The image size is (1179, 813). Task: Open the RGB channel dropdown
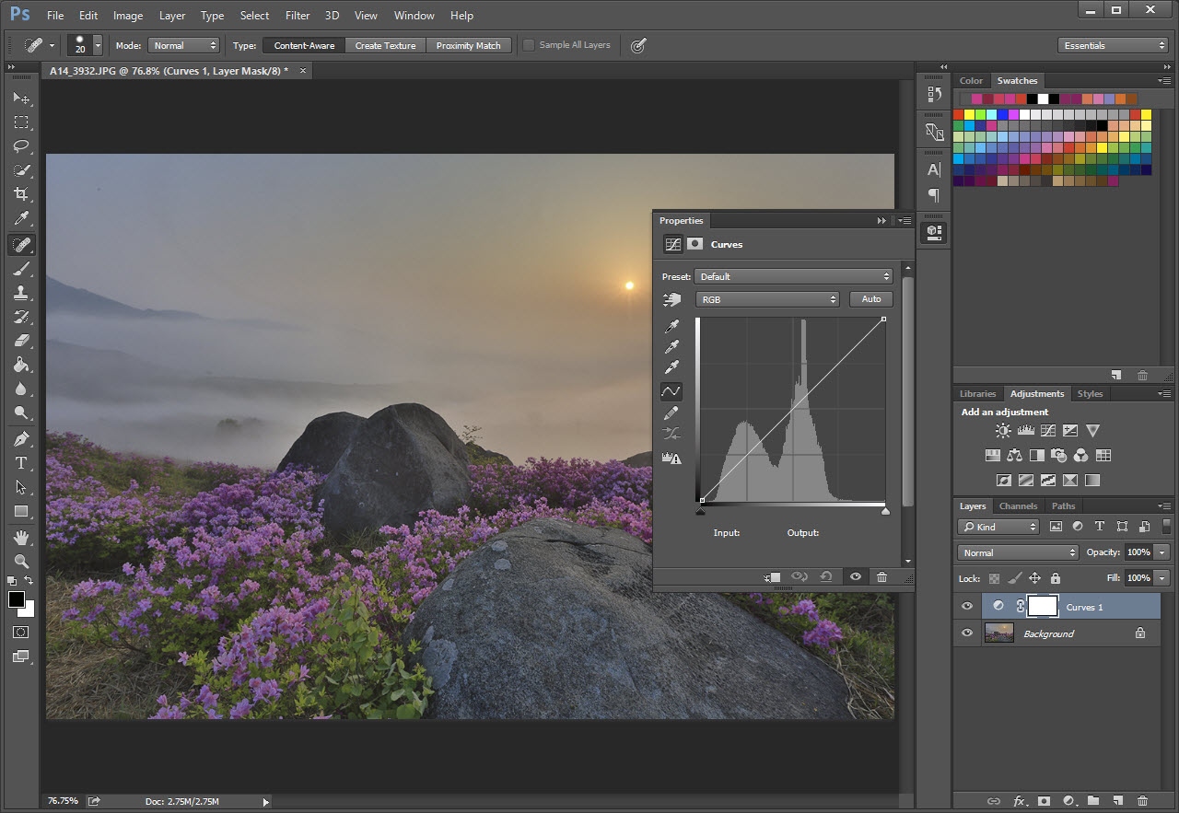click(766, 299)
